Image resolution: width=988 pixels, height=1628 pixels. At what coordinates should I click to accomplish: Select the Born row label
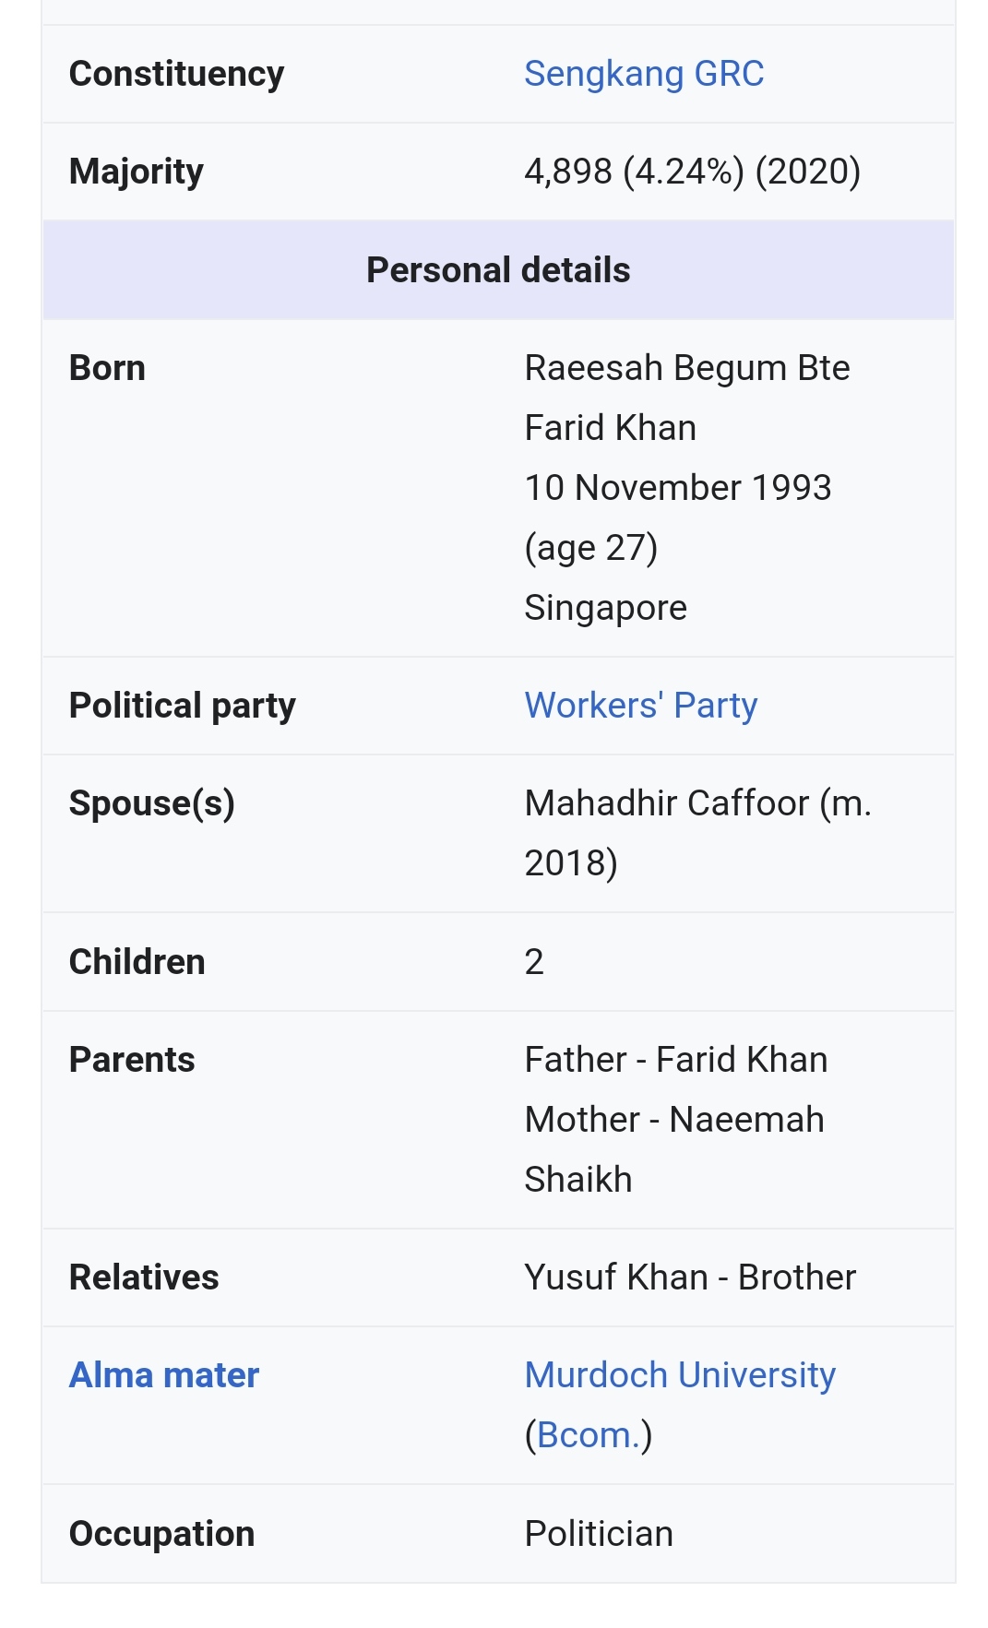click(107, 368)
